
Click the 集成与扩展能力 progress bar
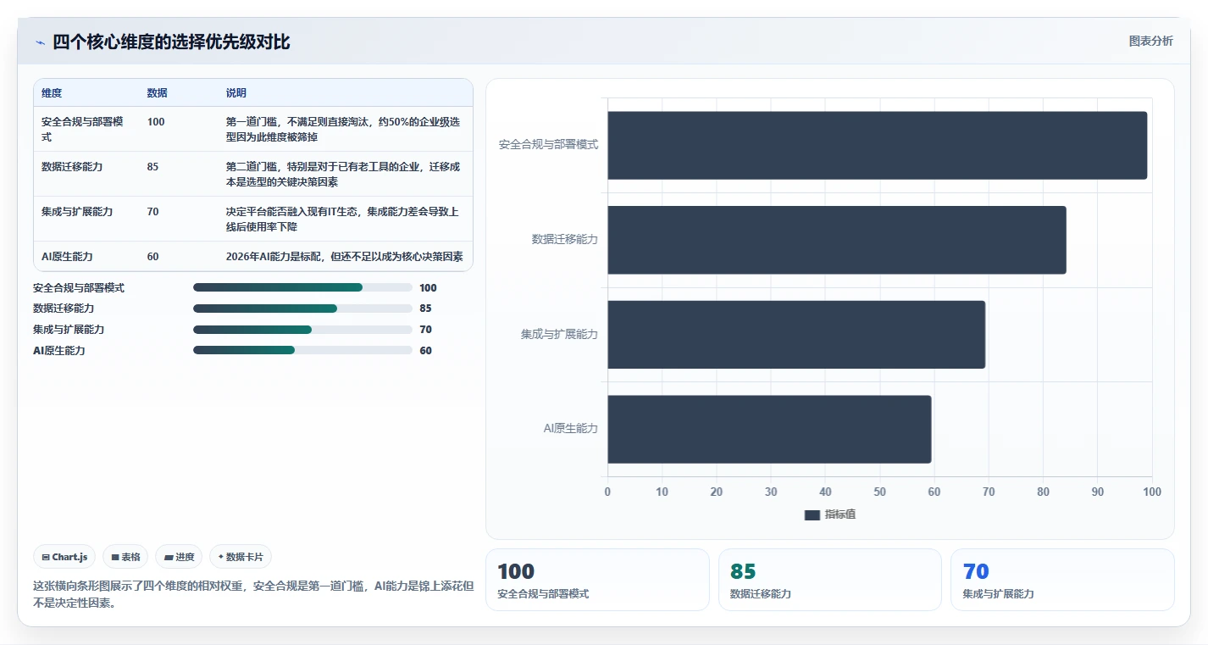pyautogui.click(x=302, y=330)
